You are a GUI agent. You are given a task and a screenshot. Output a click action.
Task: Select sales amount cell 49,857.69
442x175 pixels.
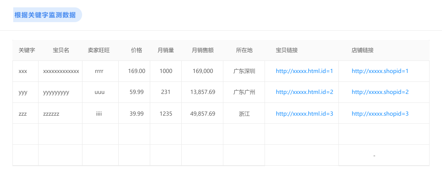coord(203,114)
